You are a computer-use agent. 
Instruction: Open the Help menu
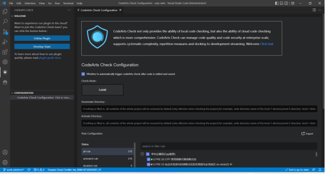pyautogui.click(x=79, y=3)
